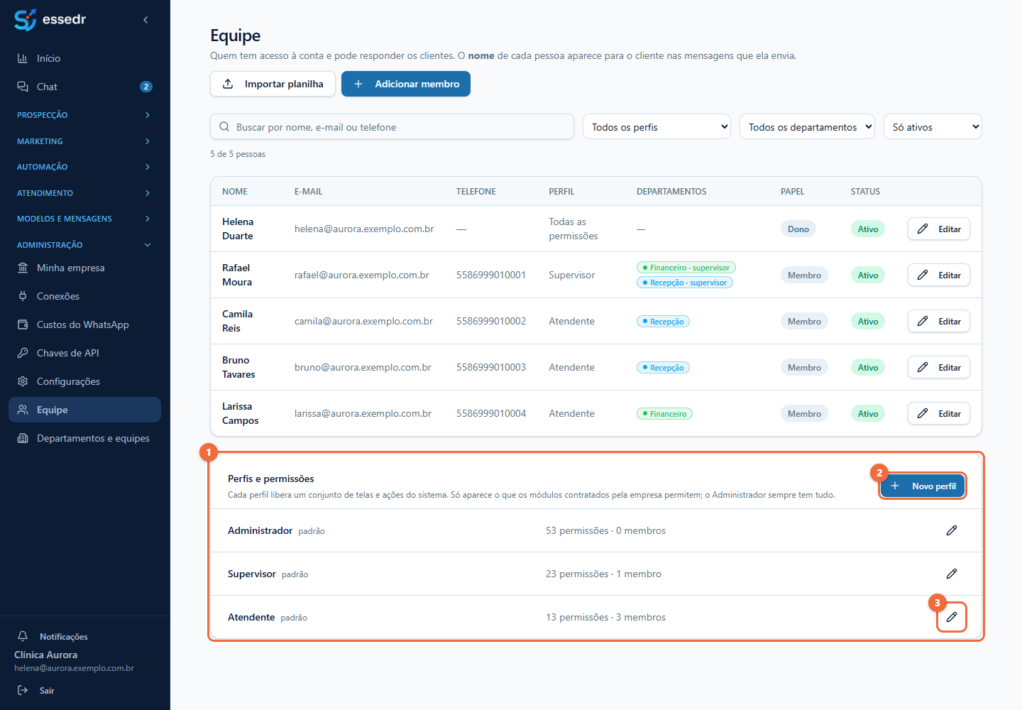Image resolution: width=1022 pixels, height=710 pixels.
Task: Click the Dono role badge
Action: point(798,229)
